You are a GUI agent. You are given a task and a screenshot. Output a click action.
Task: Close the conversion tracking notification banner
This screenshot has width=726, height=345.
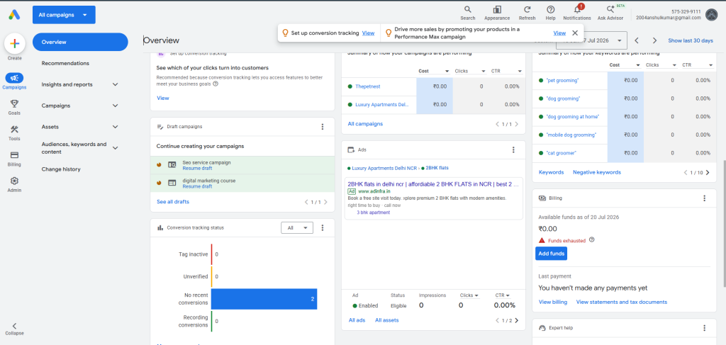[x=574, y=33]
